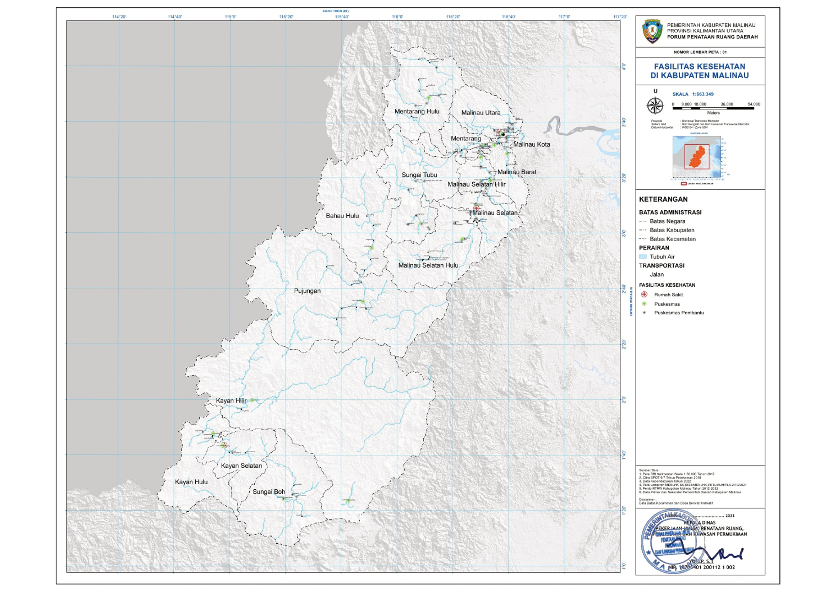Click the green Puskesmas legend icon
Image resolution: width=837 pixels, height=592 pixels.
tap(644, 304)
